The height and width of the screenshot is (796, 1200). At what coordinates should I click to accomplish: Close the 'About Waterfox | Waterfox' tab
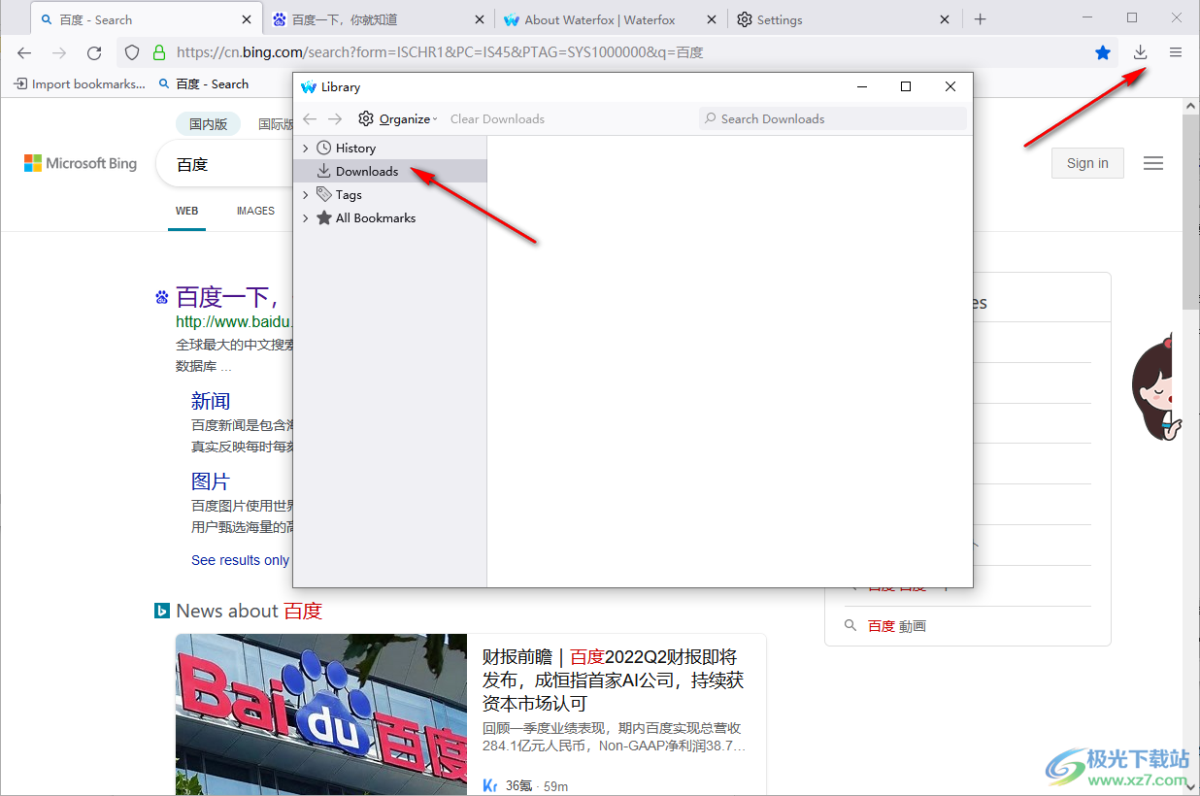coord(713,19)
